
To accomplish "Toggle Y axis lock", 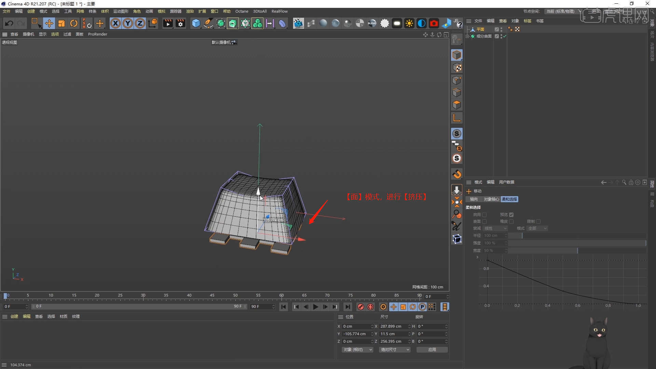I will click(x=128, y=24).
